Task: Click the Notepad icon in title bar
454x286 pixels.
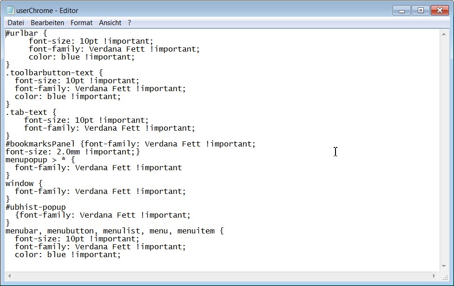Action: pyautogui.click(x=10, y=10)
